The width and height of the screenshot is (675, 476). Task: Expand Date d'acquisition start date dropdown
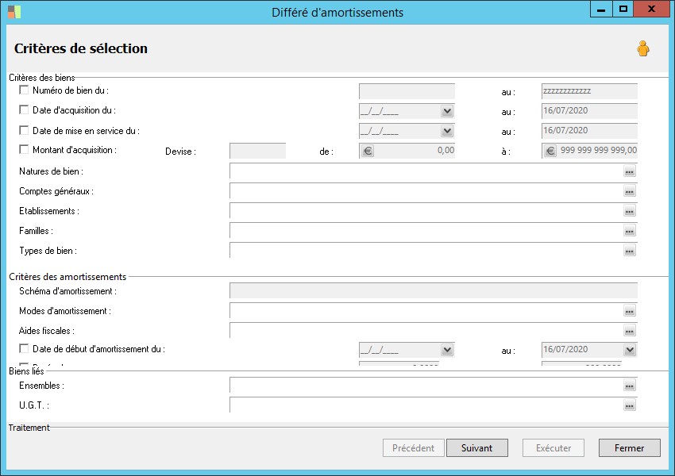[x=447, y=112]
